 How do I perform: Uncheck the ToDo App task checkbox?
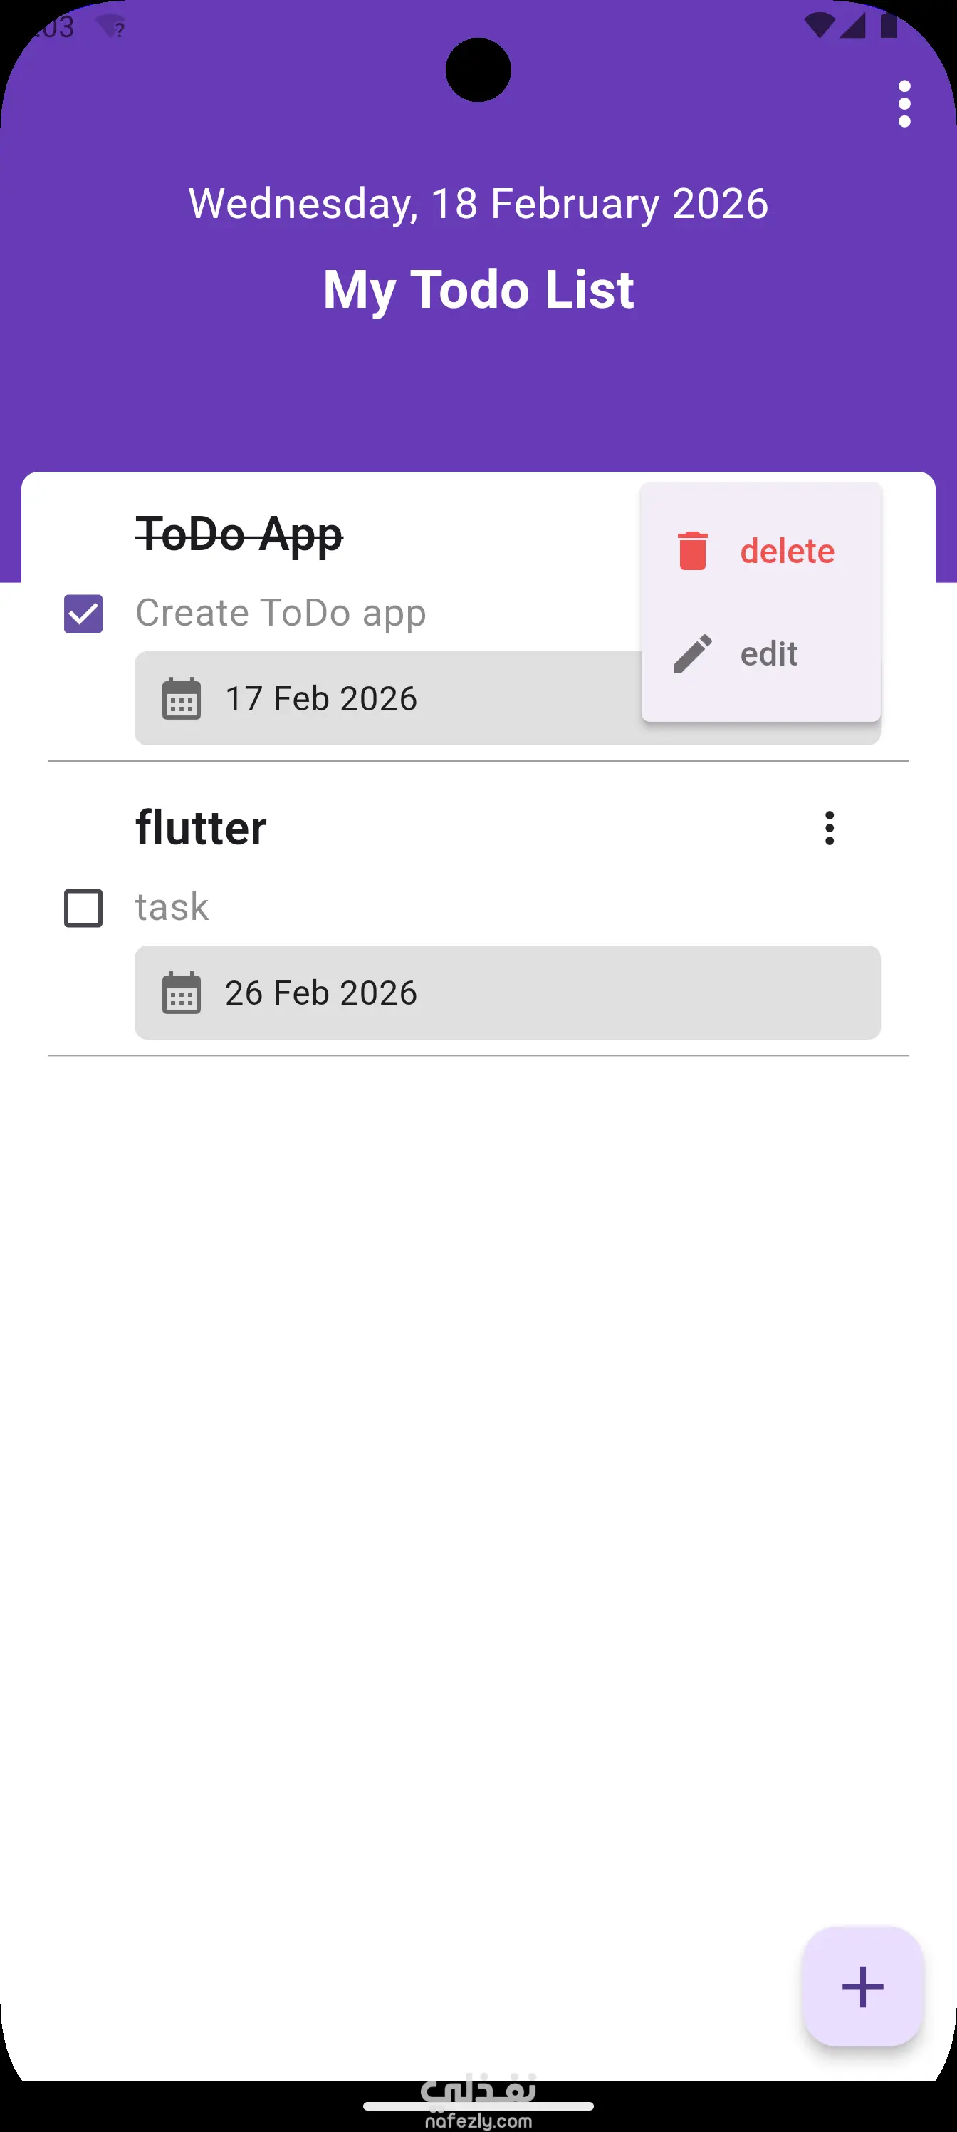point(83,614)
